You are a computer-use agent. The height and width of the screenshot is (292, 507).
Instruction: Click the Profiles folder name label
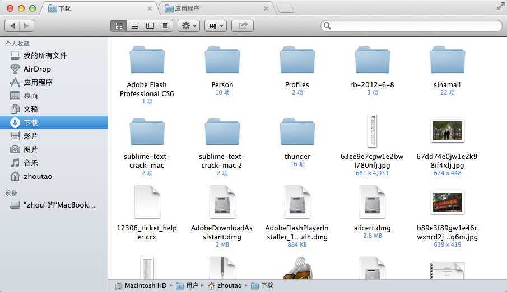(297, 85)
